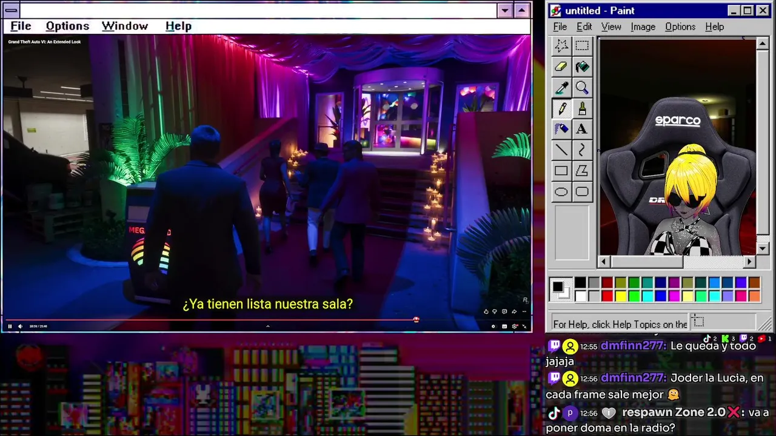The height and width of the screenshot is (436, 776).
Task: Click the like thumbs-up icon on the video
Action: pyautogui.click(x=486, y=312)
